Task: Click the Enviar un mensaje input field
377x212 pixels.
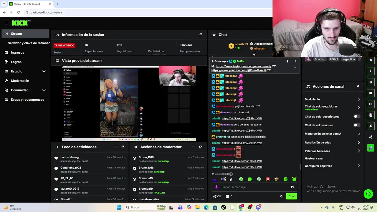Action: pos(254,187)
